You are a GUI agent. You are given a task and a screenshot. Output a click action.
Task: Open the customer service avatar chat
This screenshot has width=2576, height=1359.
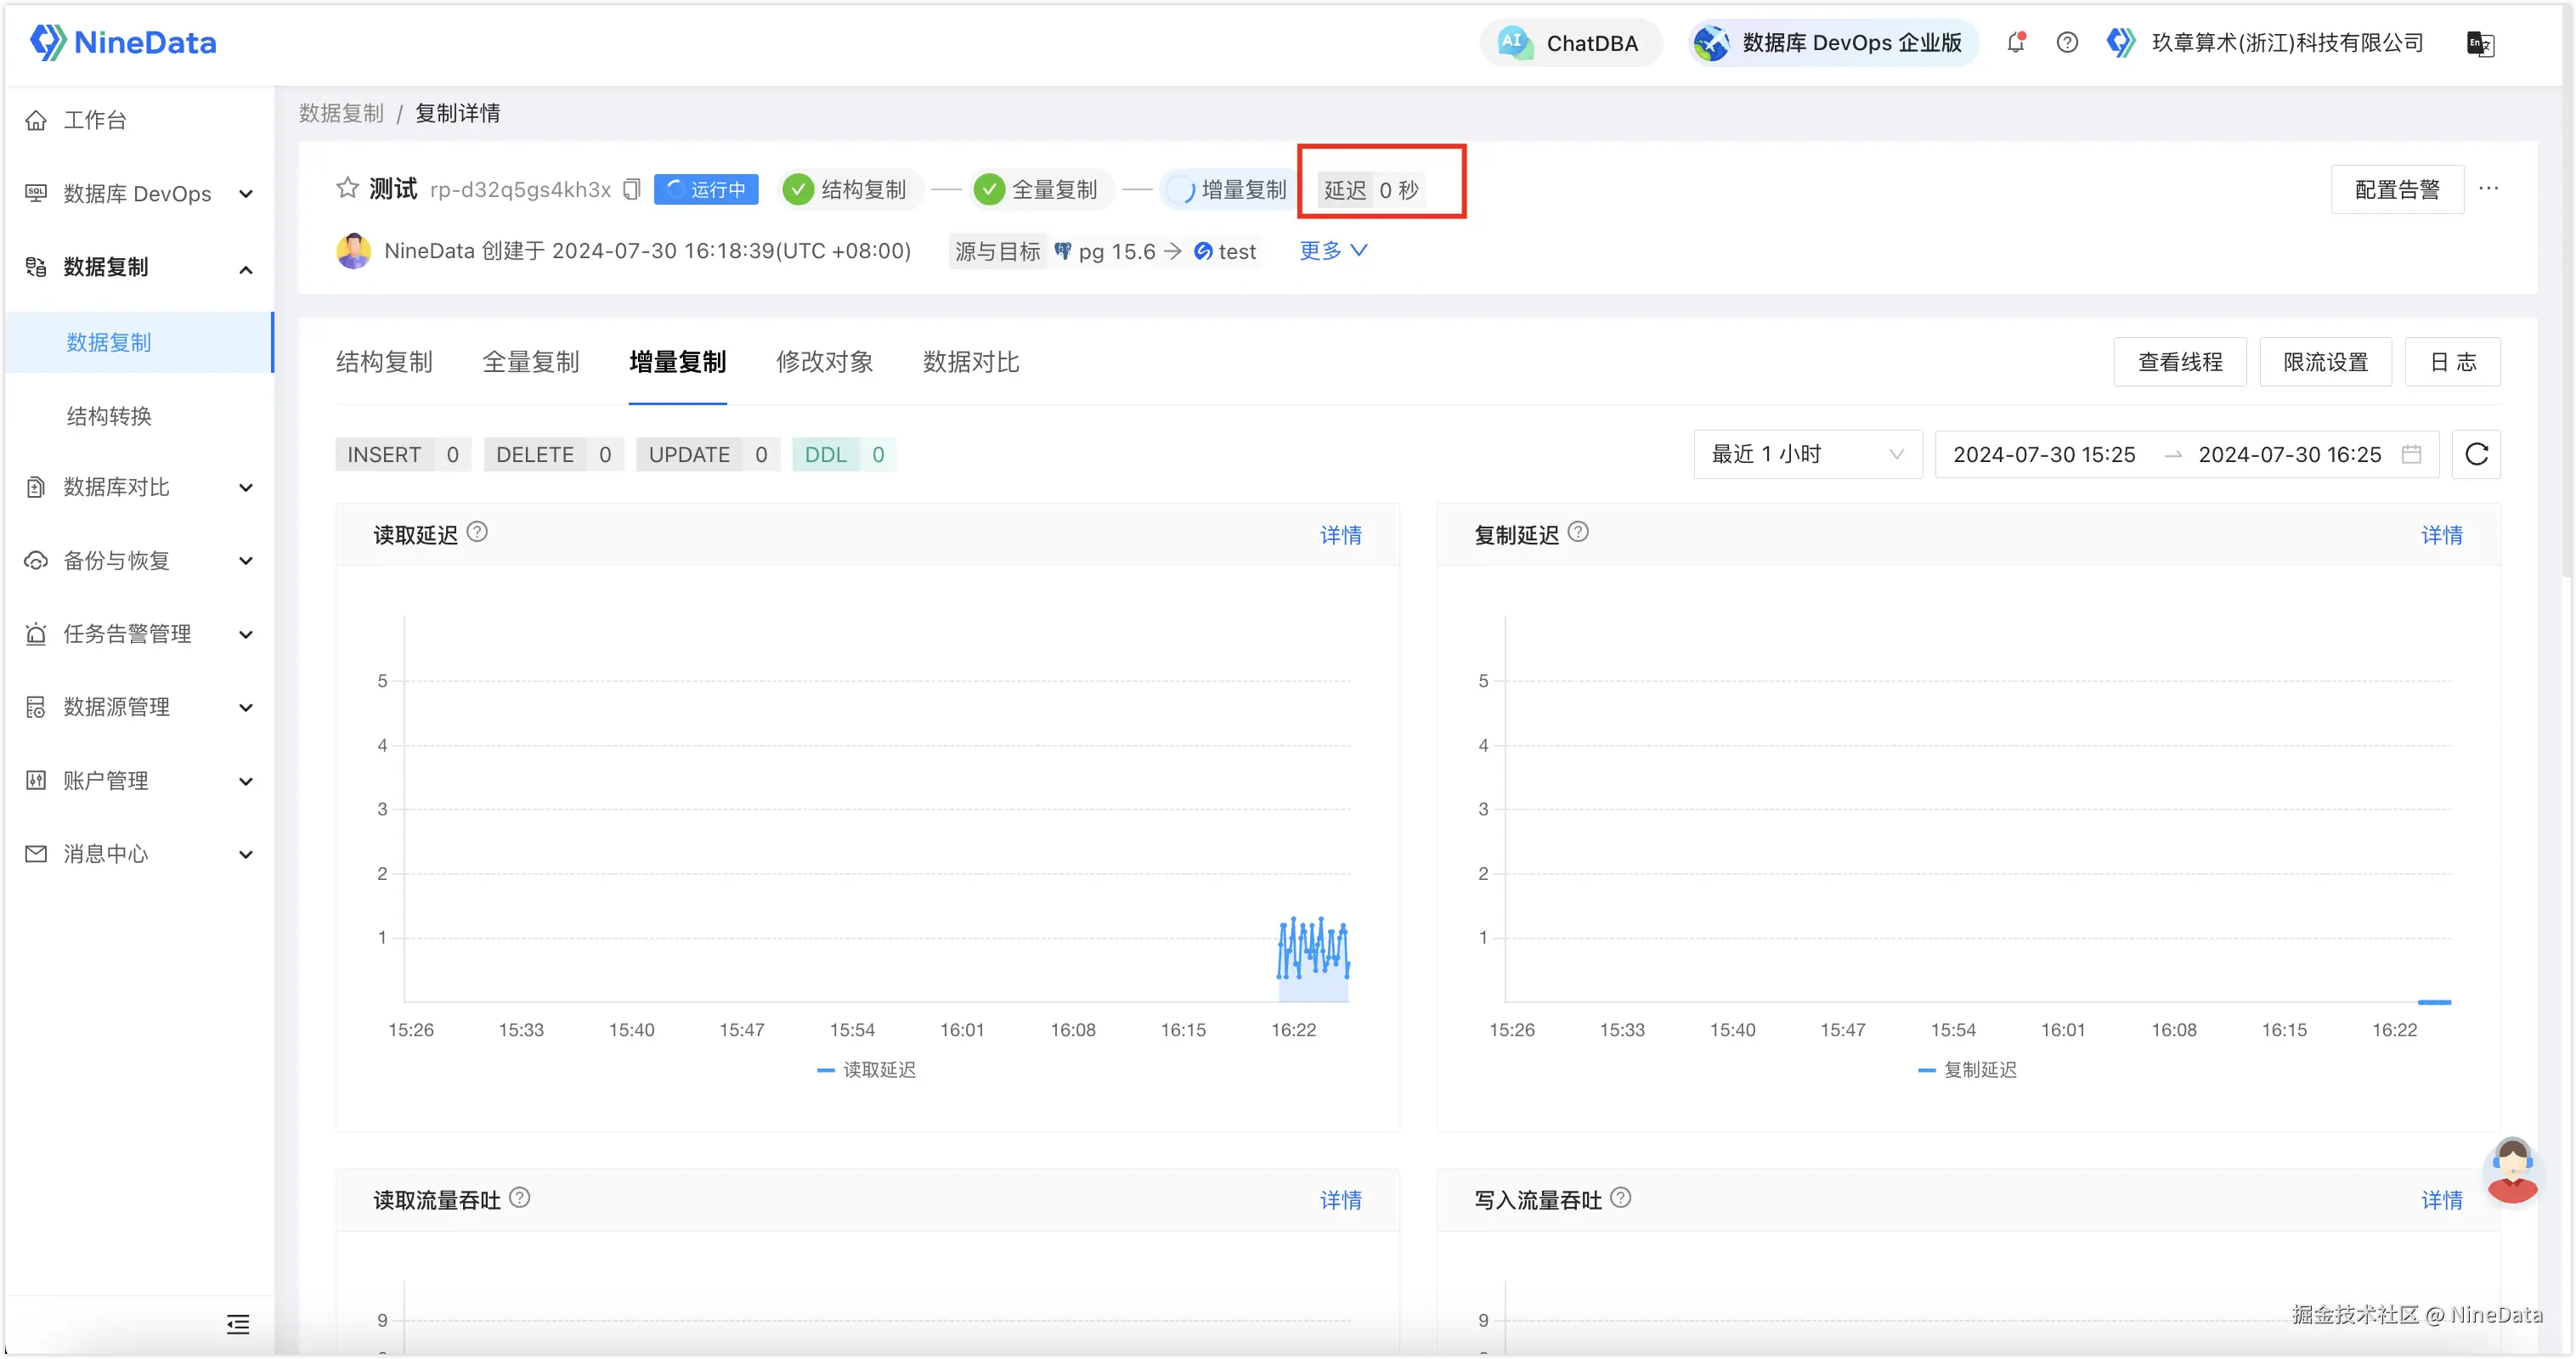click(2512, 1170)
